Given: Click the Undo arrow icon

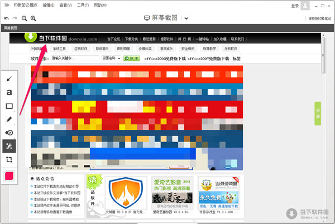Looking at the screenshot, I should click(6, 18).
